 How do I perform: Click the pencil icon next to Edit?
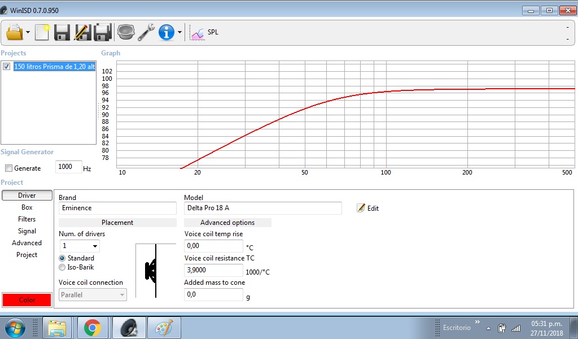(361, 208)
